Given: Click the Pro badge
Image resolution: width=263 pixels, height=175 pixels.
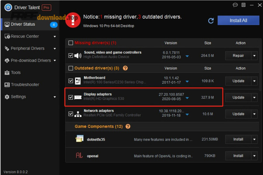Looking at the screenshot, I should click(46, 8).
